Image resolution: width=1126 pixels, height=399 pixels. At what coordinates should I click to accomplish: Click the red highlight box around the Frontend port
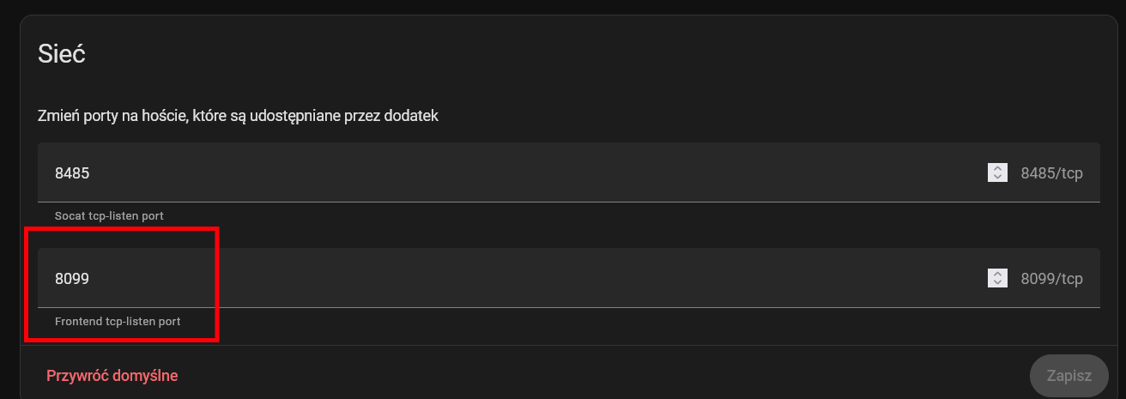pyautogui.click(x=121, y=229)
